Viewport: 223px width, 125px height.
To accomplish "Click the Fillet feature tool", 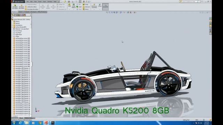I will (69, 5).
